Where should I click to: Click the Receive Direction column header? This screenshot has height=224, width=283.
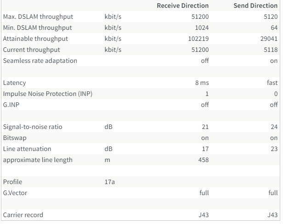183,6
